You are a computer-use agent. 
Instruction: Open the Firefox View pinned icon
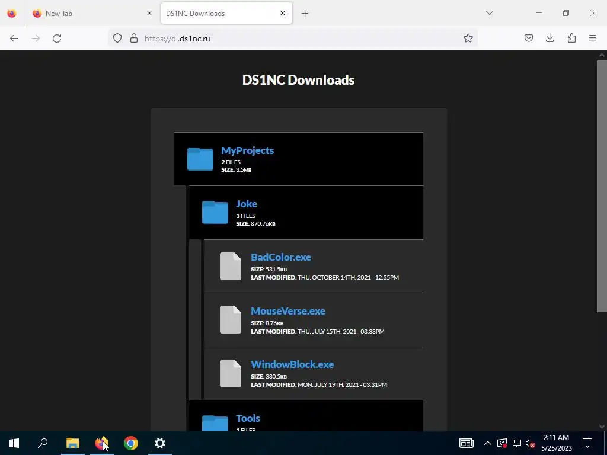point(12,13)
